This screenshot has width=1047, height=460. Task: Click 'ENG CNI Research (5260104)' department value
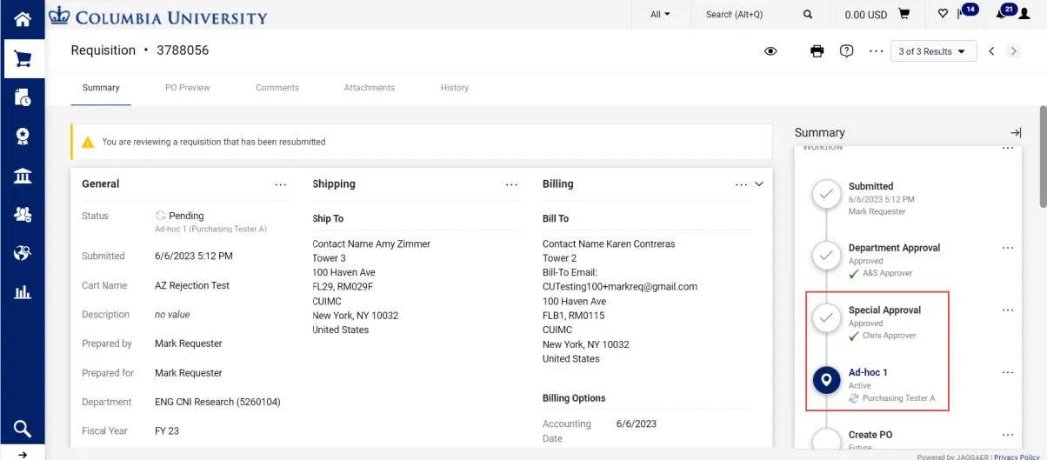217,402
